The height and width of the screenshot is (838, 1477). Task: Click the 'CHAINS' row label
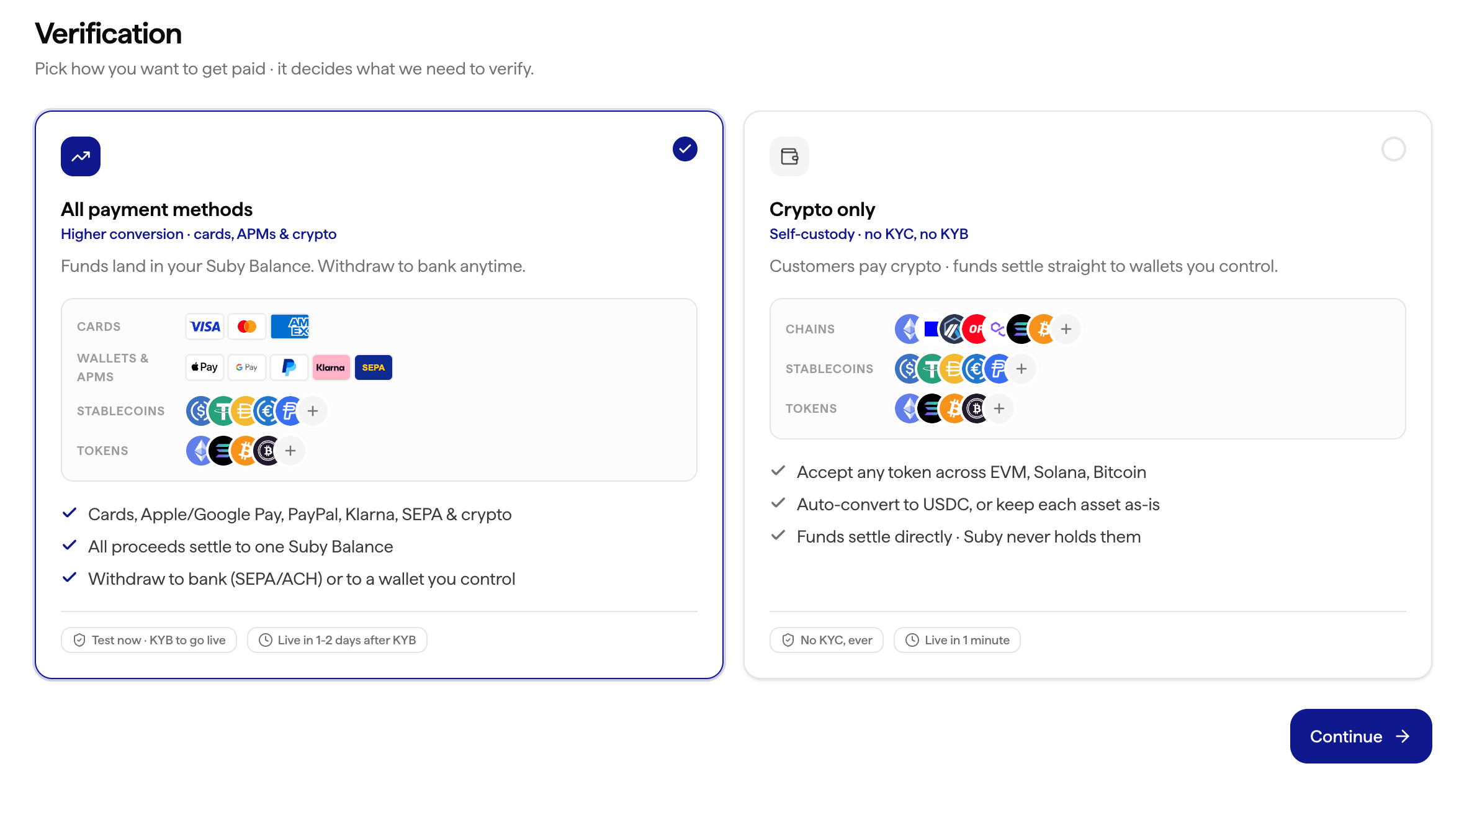[x=810, y=329]
